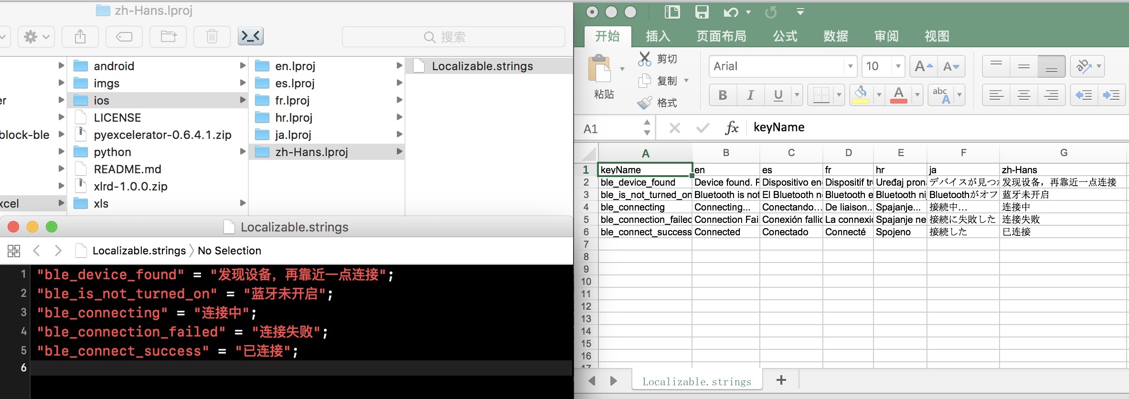The height and width of the screenshot is (399, 1129).
Task: Click the Copy icon in Excel
Action: click(x=645, y=81)
